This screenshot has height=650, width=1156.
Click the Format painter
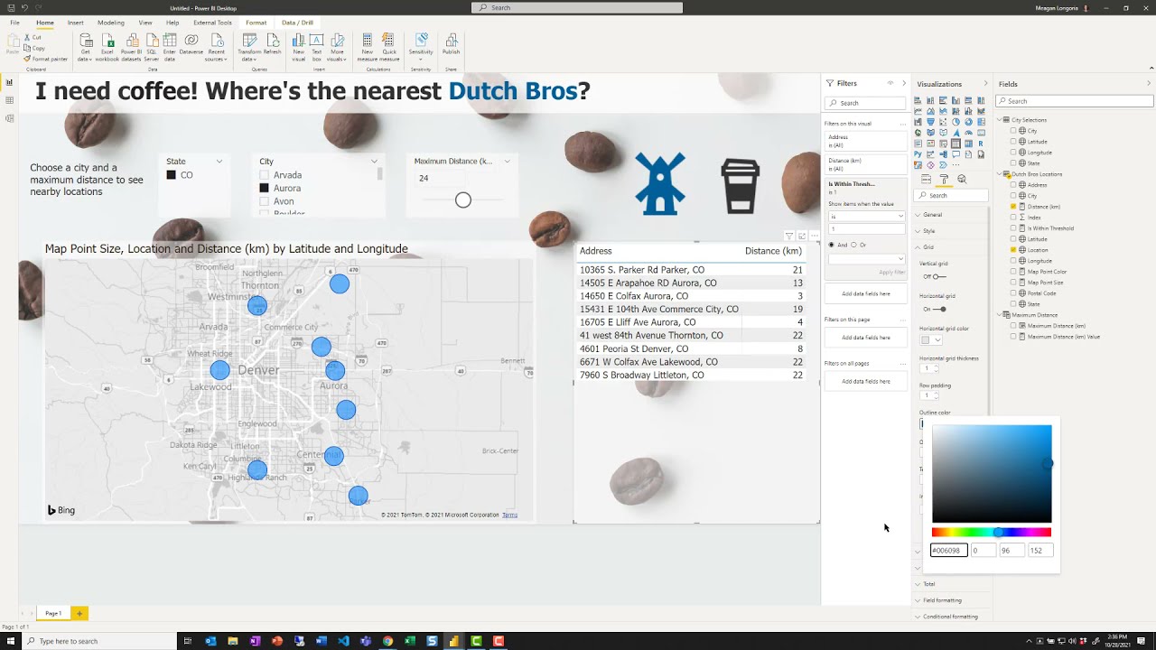point(47,59)
